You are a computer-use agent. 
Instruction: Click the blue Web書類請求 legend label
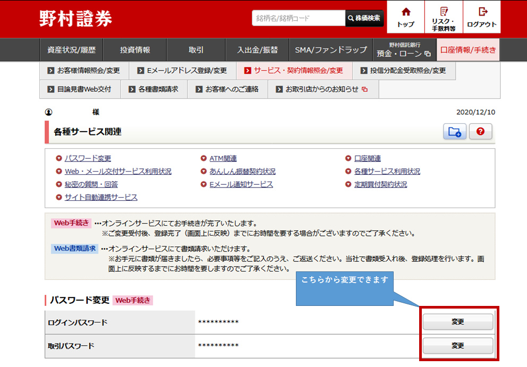click(74, 249)
